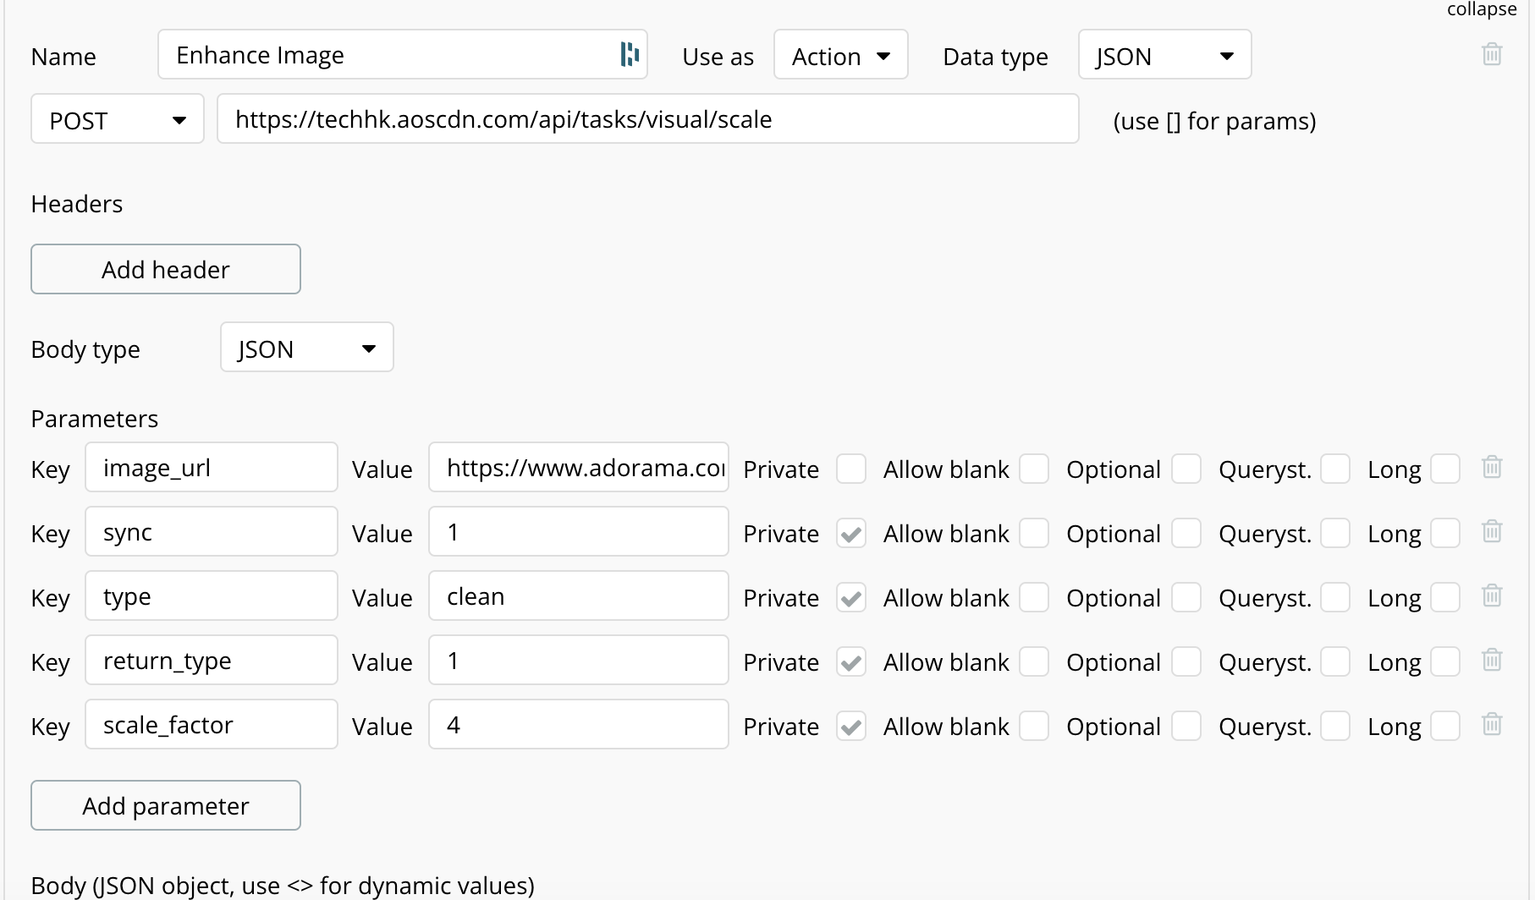Uncheck Private for the sync parameter
This screenshot has width=1535, height=900.
[x=851, y=533]
